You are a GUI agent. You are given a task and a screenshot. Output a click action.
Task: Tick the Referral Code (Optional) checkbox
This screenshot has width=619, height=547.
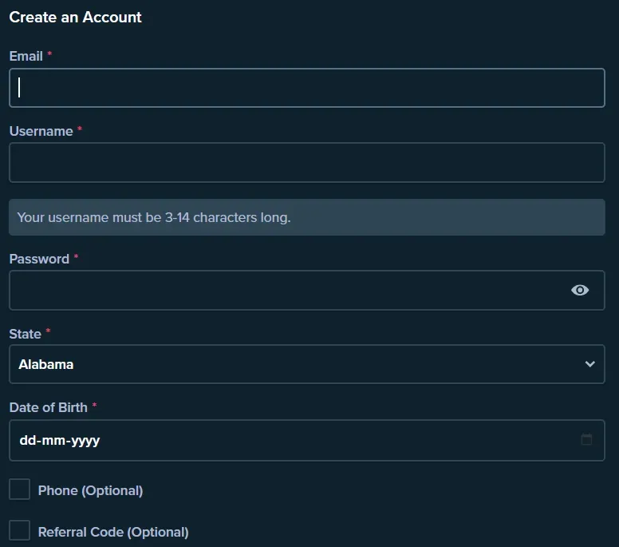tap(19, 531)
